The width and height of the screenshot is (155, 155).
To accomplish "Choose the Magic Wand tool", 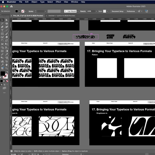I will pyautogui.click(x=2, y=24).
